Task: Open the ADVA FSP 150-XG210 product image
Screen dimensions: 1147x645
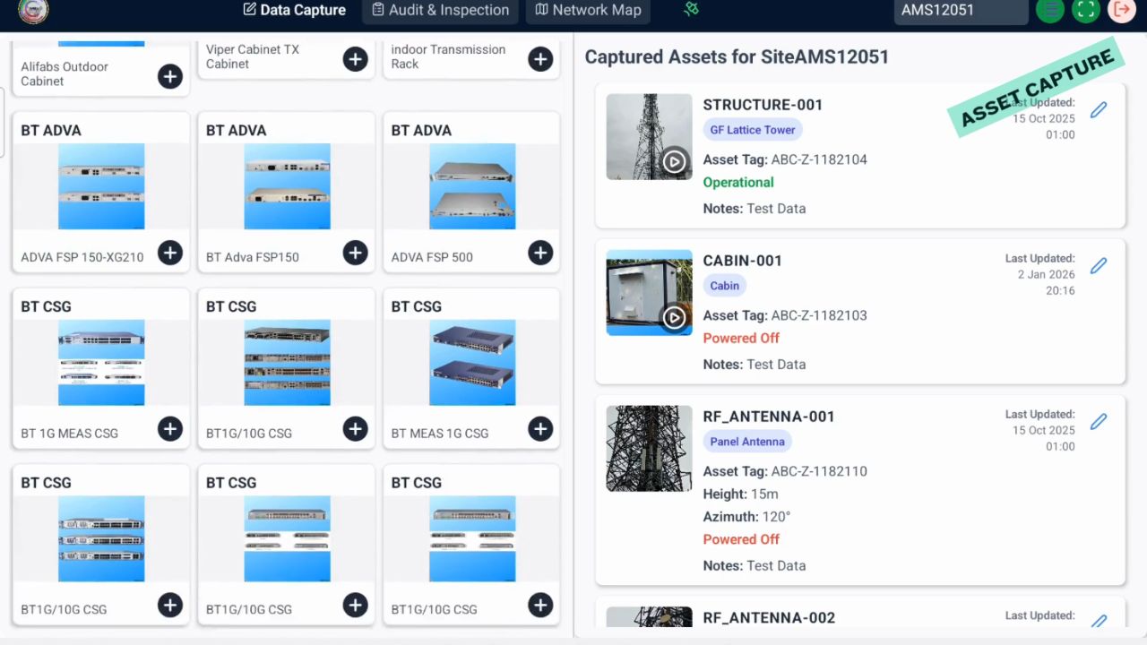Action: pos(101,186)
